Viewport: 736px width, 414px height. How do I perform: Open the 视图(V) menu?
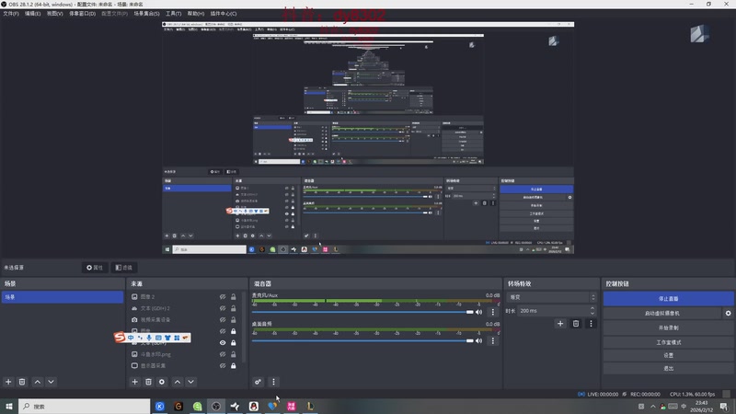54,14
